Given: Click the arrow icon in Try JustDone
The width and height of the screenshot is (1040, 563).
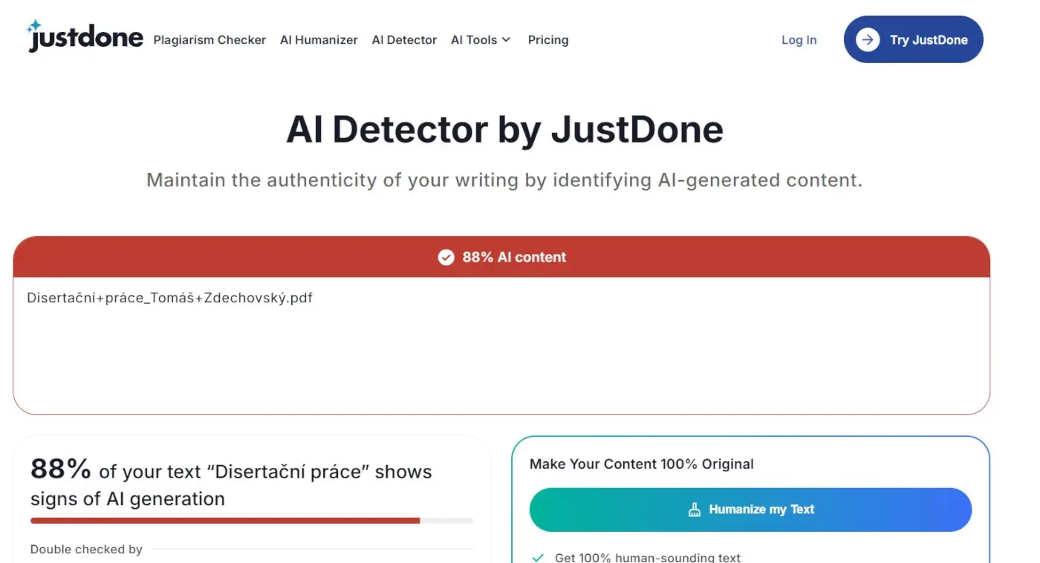Looking at the screenshot, I should (868, 39).
